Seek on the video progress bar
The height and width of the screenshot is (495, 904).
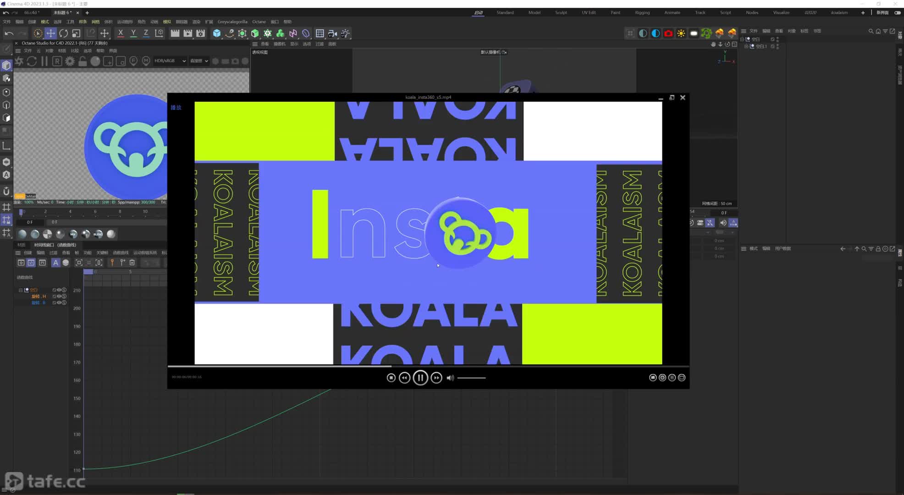(428, 366)
